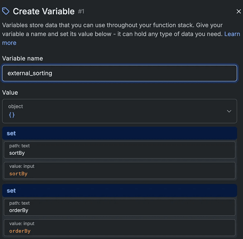The image size is (243, 239).
Task: Expand the Value type dropdown chevron
Action: tap(229, 111)
